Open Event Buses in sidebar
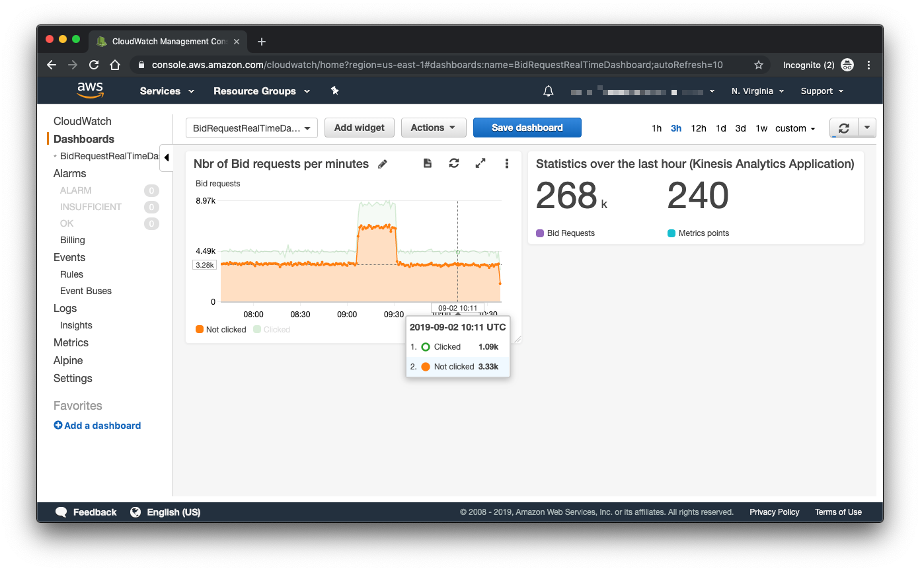Screen dimensions: 920x571 [x=86, y=291]
